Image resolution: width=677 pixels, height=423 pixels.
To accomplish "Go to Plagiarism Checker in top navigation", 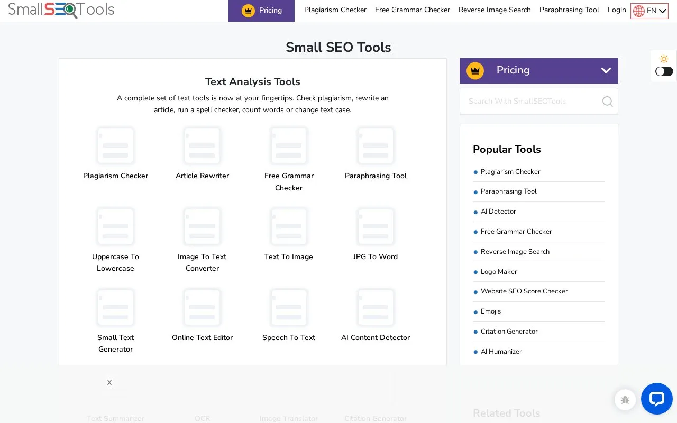I will coord(335,10).
